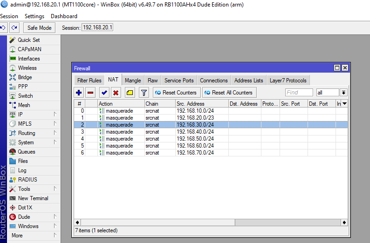Open the filter funnel icon
Screen dimensions: 370x243
click(144, 93)
